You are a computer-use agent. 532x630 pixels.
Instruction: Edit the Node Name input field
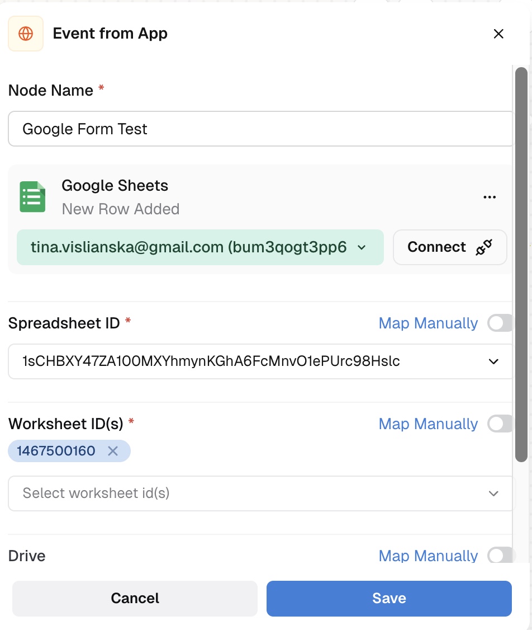pyautogui.click(x=260, y=129)
